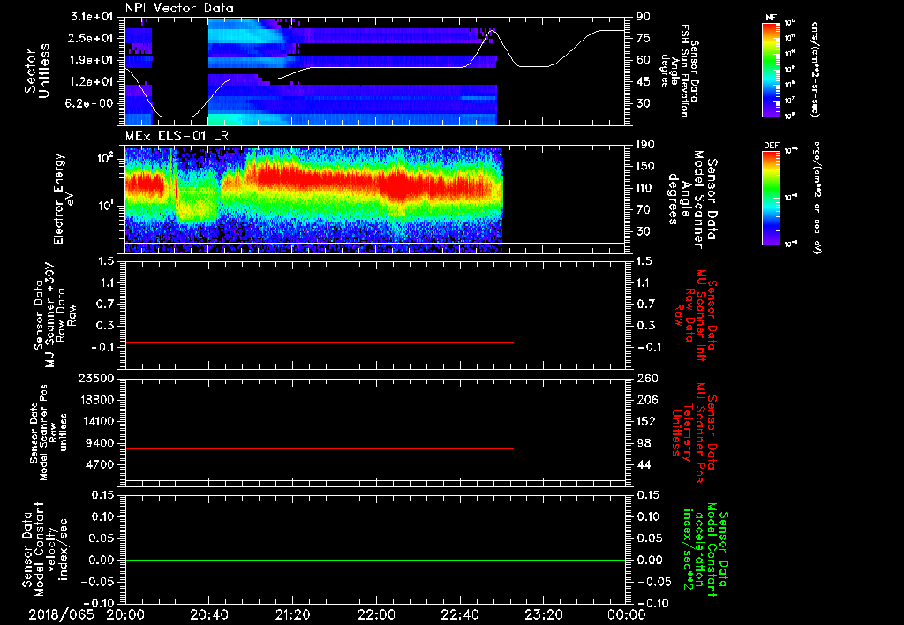Click the "2.5e+01" sector tick label
904x625 pixels.
click(x=91, y=38)
